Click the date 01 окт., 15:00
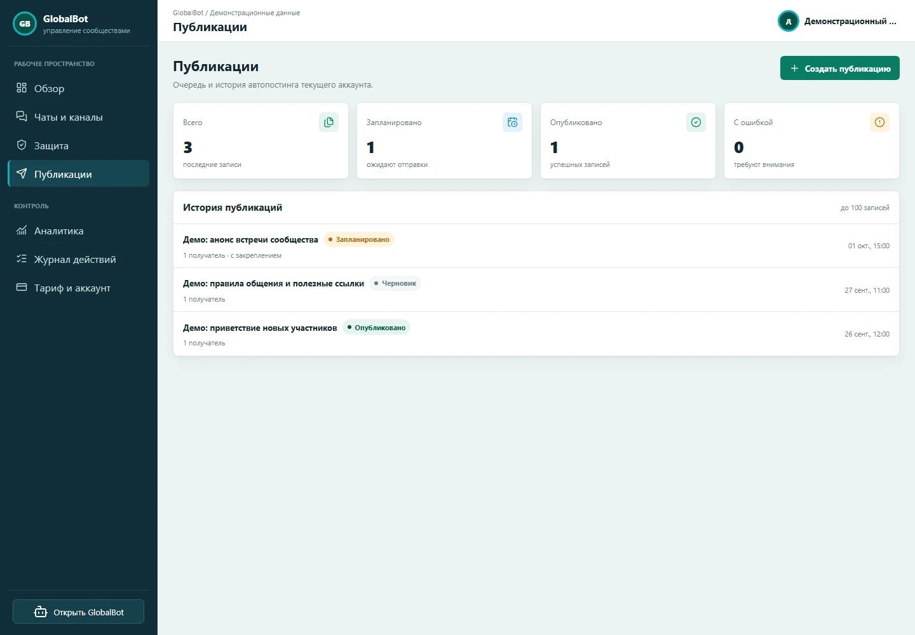Viewport: 915px width, 635px height. pyautogui.click(x=869, y=246)
